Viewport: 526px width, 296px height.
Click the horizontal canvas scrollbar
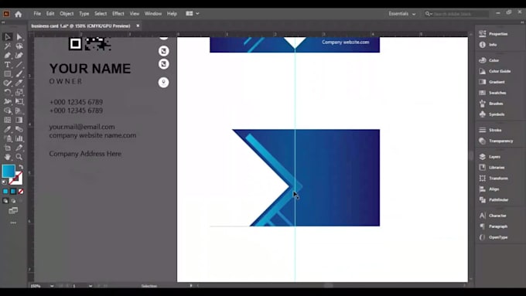coord(329,286)
